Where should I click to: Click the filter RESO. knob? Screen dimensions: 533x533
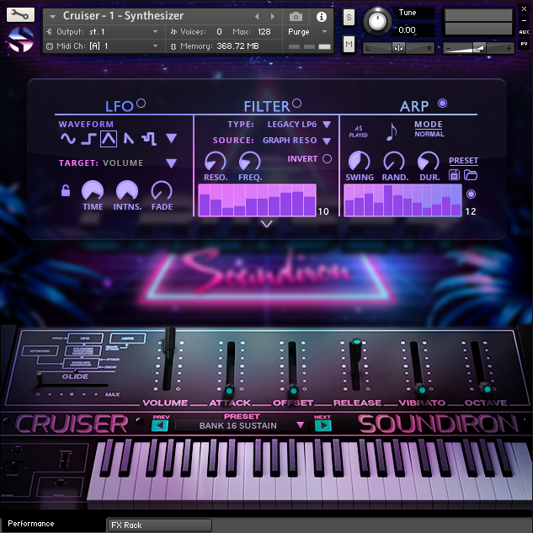point(216,161)
